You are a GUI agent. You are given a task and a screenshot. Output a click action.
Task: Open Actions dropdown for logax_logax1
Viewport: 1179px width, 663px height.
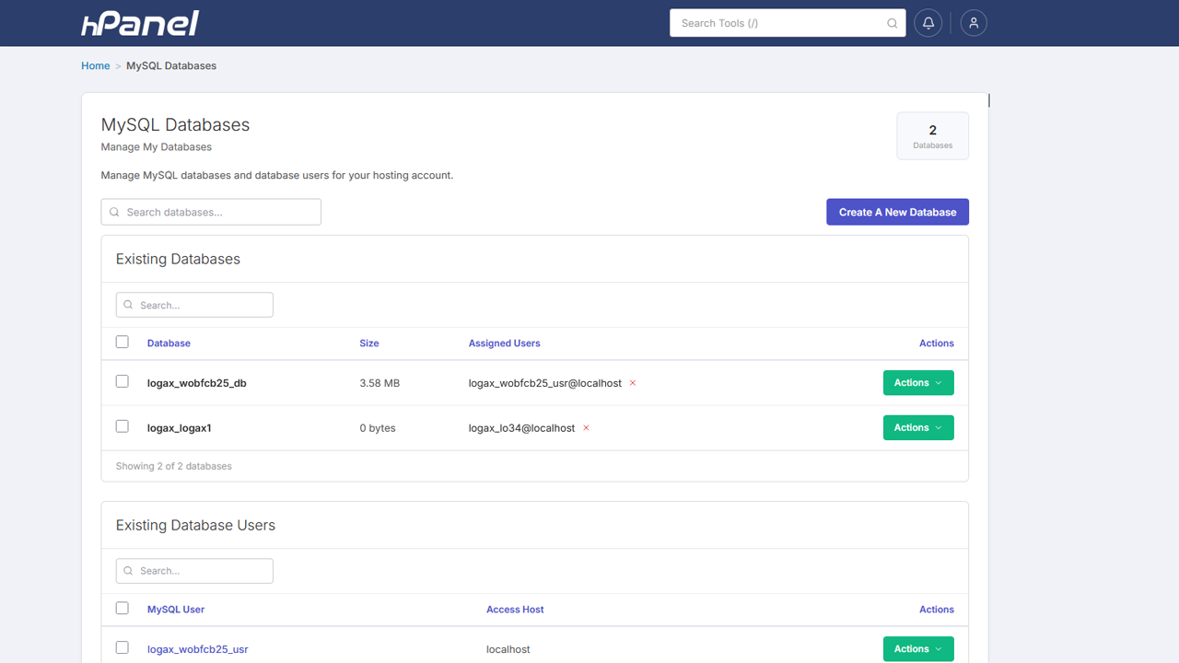point(918,428)
